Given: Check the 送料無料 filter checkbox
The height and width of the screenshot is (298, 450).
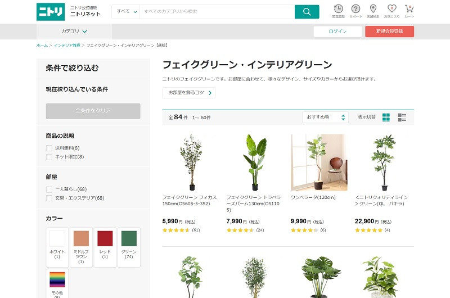Looking at the screenshot, I should pos(49,148).
